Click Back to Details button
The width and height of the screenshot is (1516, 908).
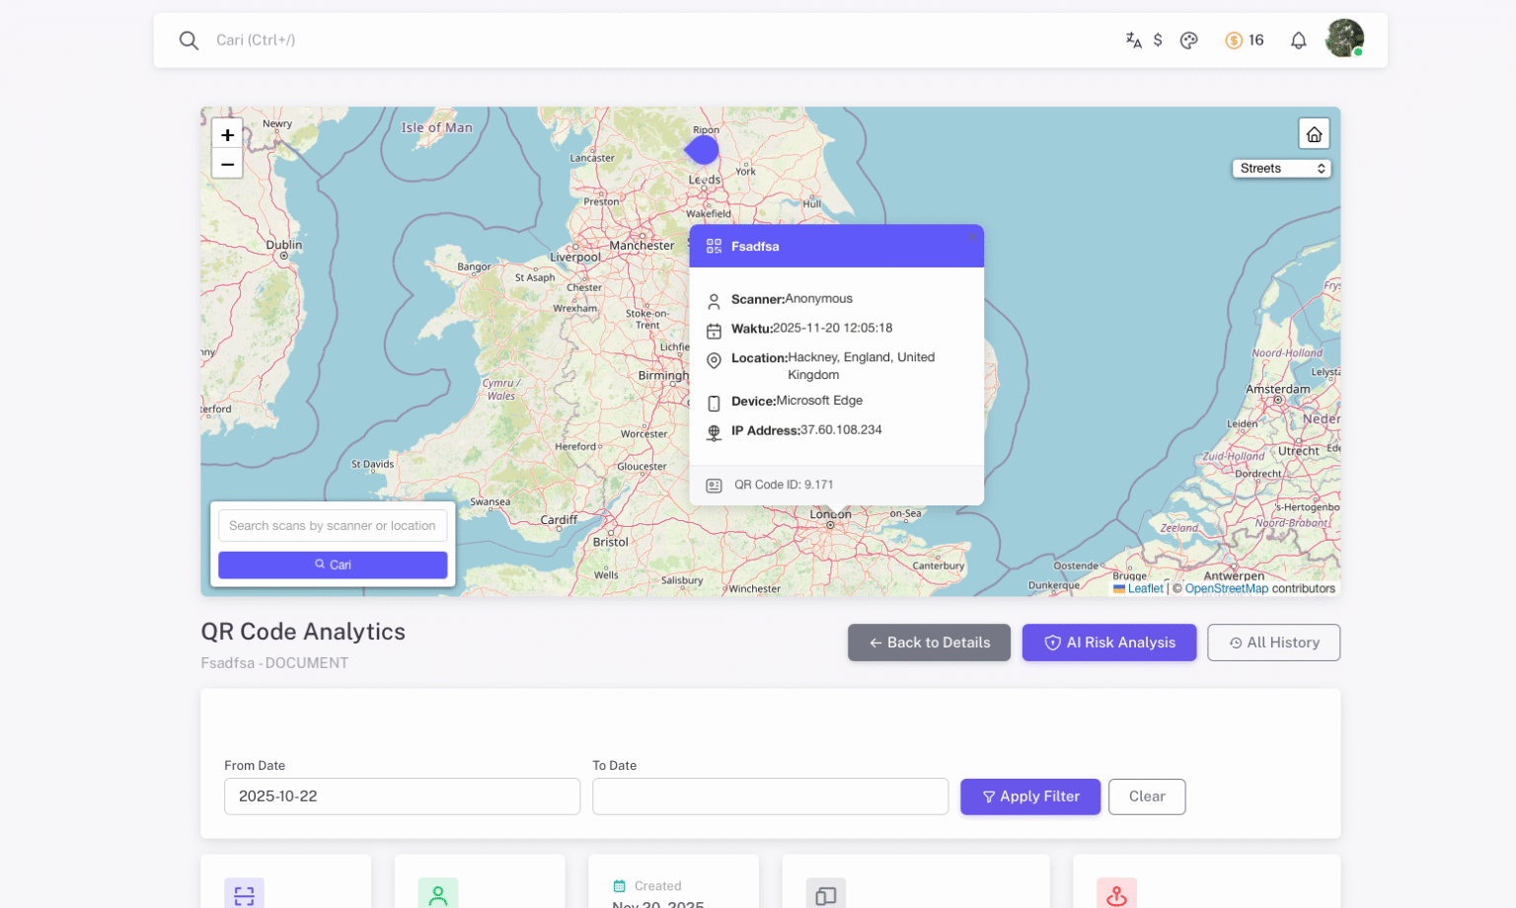(x=929, y=643)
